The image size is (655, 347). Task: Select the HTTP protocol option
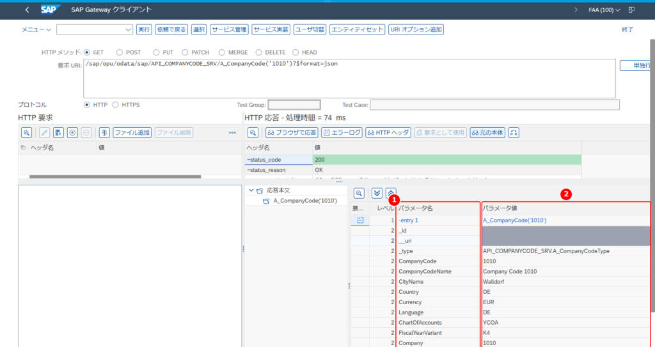tap(87, 105)
